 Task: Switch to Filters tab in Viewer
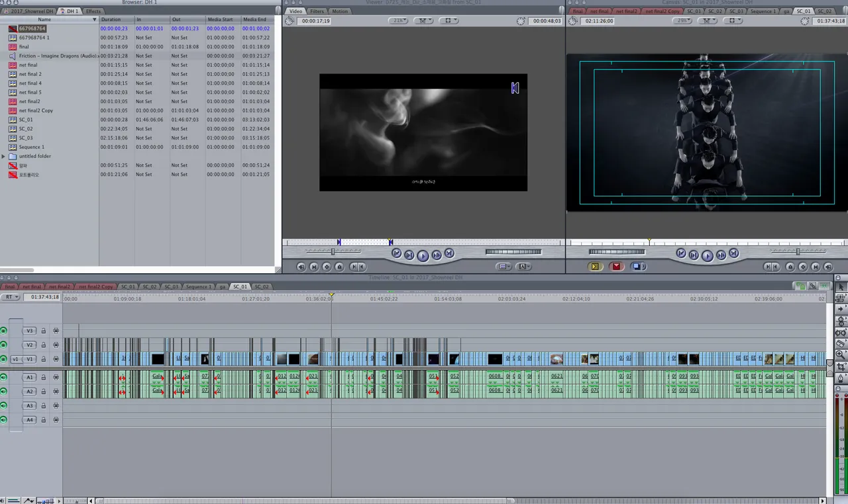coord(317,11)
